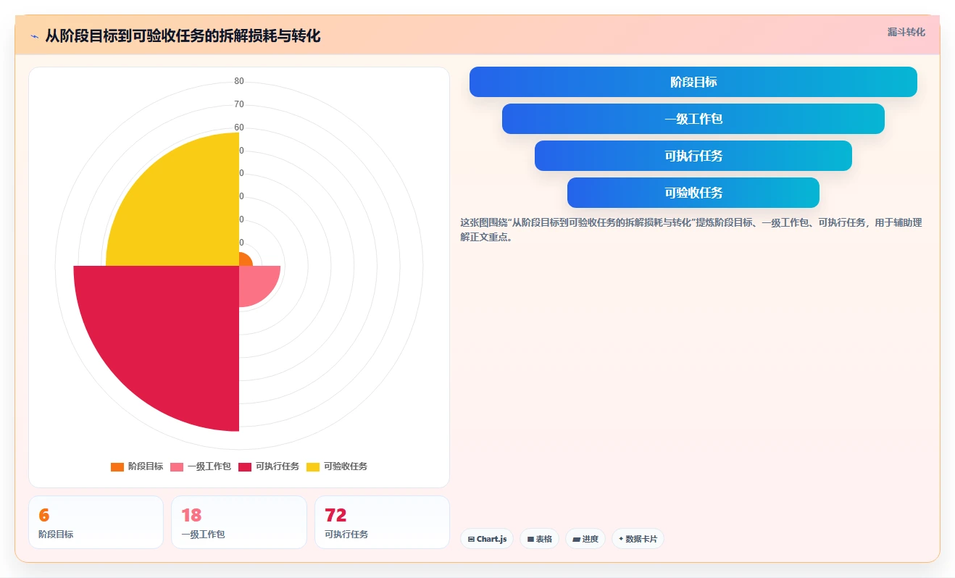Viewport: 955px width, 578px height.
Task: Select the 数据卡片 tag chip
Action: (638, 539)
